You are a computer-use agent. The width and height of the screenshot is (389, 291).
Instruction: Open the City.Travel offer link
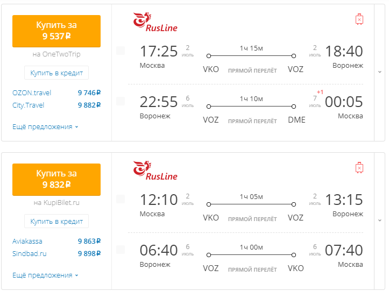click(x=29, y=105)
